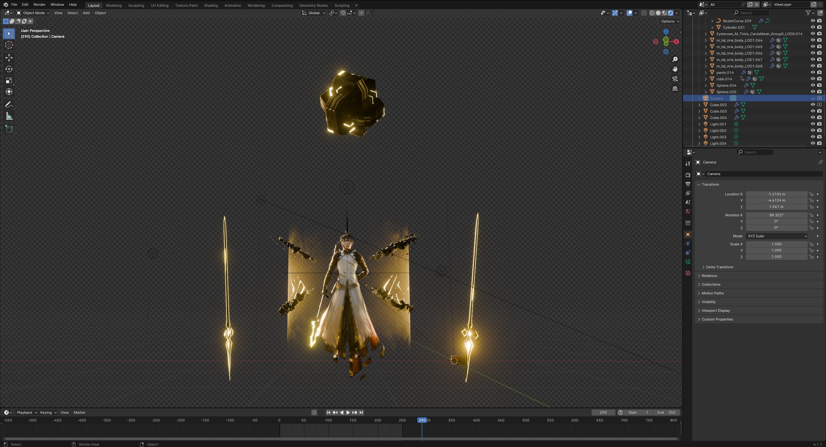Viewport: 826px width, 447px height.
Task: Open the viewport Add menu
Action: click(x=86, y=13)
